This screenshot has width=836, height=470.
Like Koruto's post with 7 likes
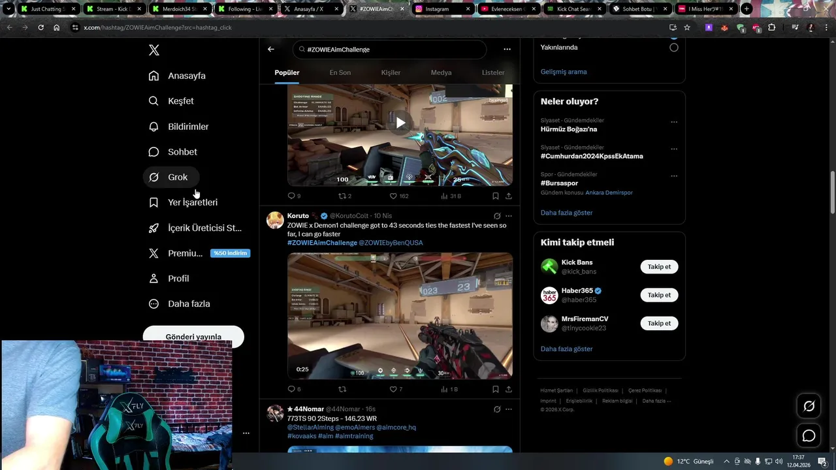pyautogui.click(x=396, y=389)
